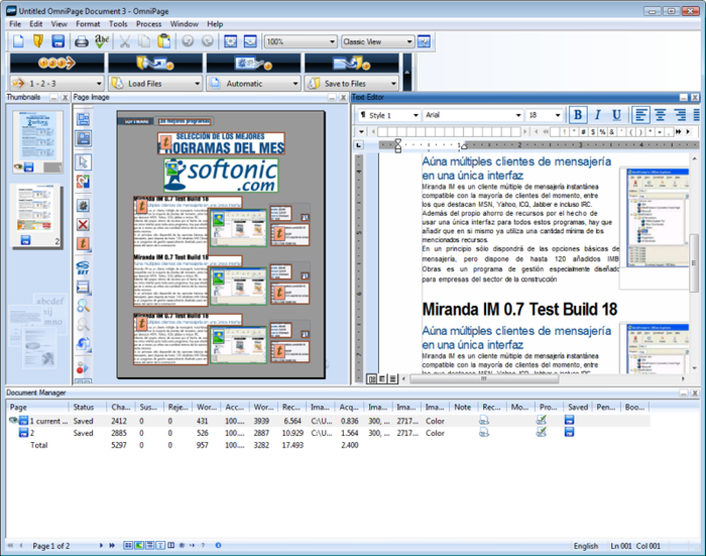Click the SET tool in image toolbar
The image size is (706, 556).
(83, 268)
